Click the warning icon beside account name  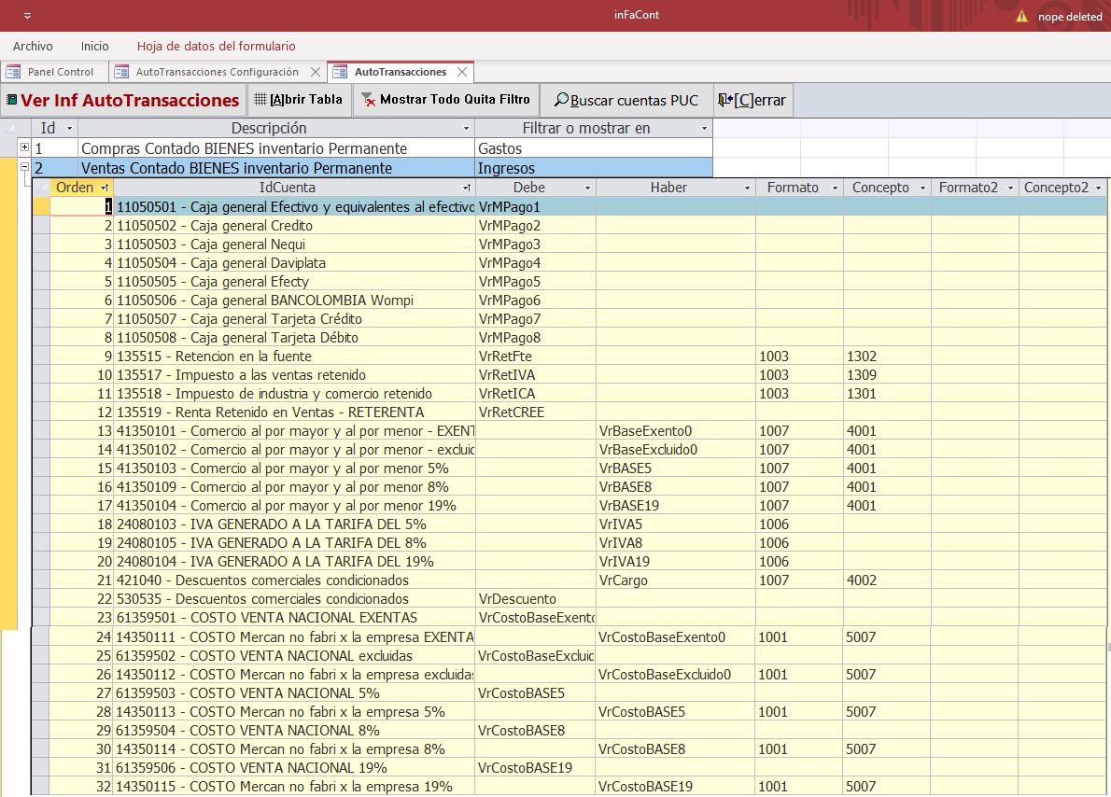1021,16
